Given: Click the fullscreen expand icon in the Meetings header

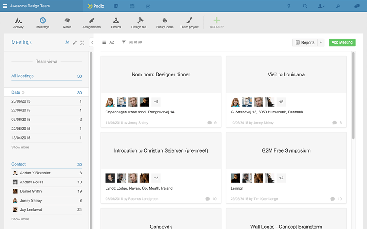Looking at the screenshot, I should (82, 42).
